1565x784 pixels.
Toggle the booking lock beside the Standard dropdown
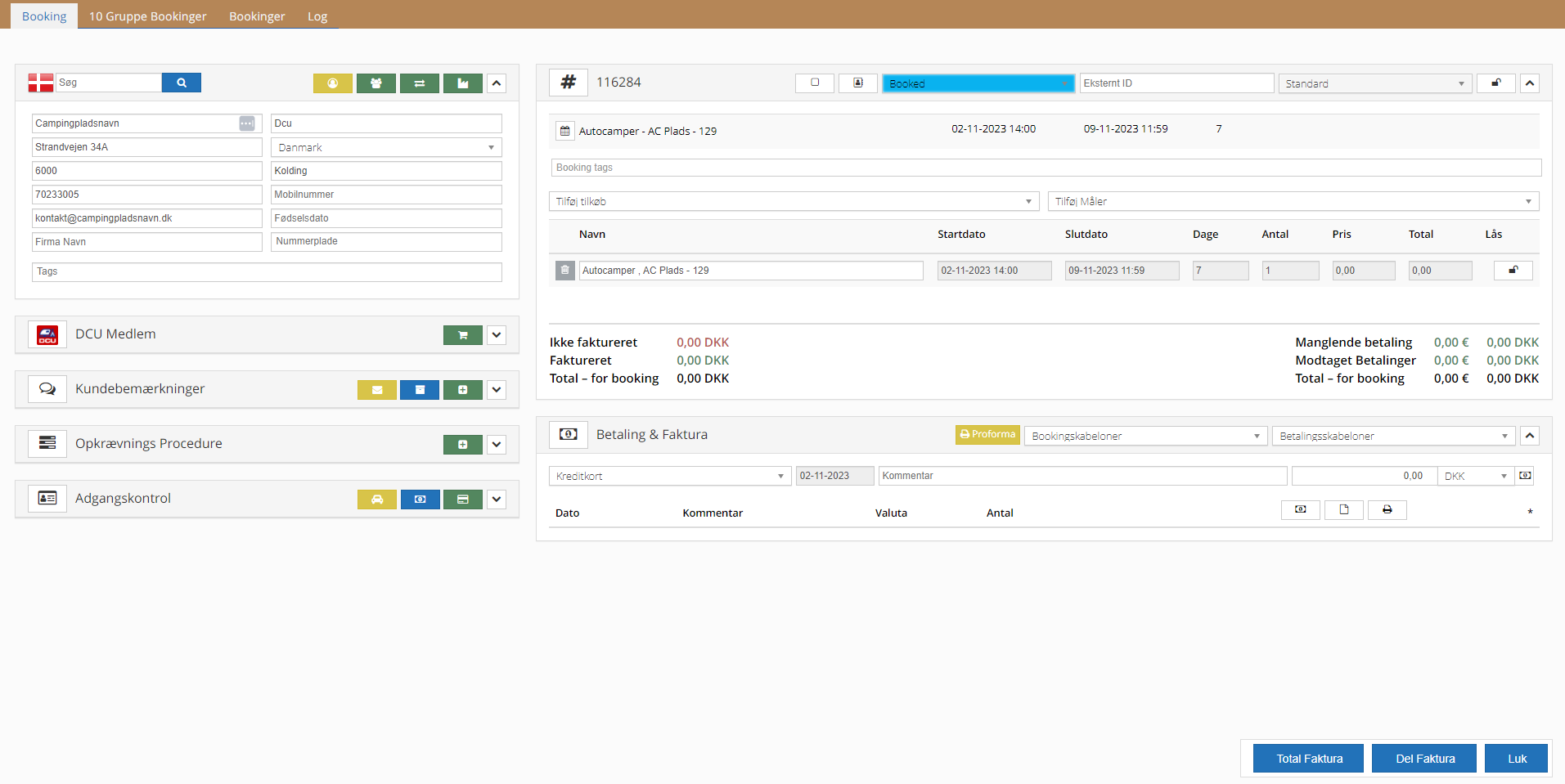point(1495,83)
